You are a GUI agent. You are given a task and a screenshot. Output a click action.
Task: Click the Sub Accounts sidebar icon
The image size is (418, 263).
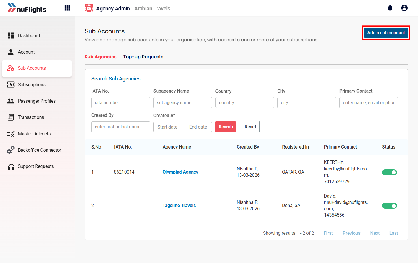(x=11, y=68)
